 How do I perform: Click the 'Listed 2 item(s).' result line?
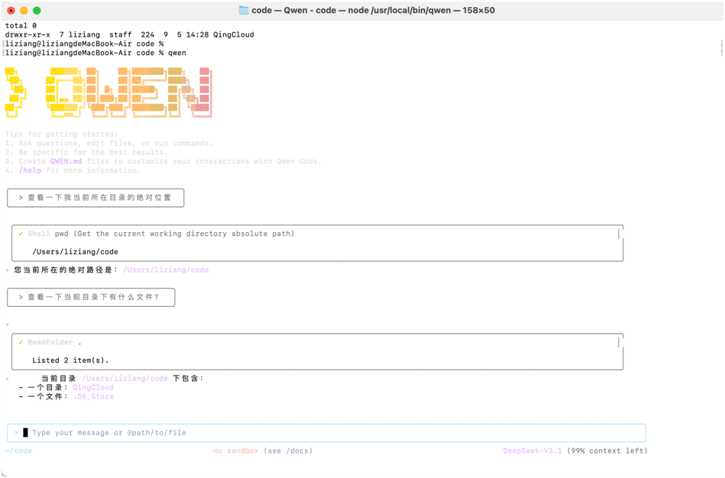(70, 360)
